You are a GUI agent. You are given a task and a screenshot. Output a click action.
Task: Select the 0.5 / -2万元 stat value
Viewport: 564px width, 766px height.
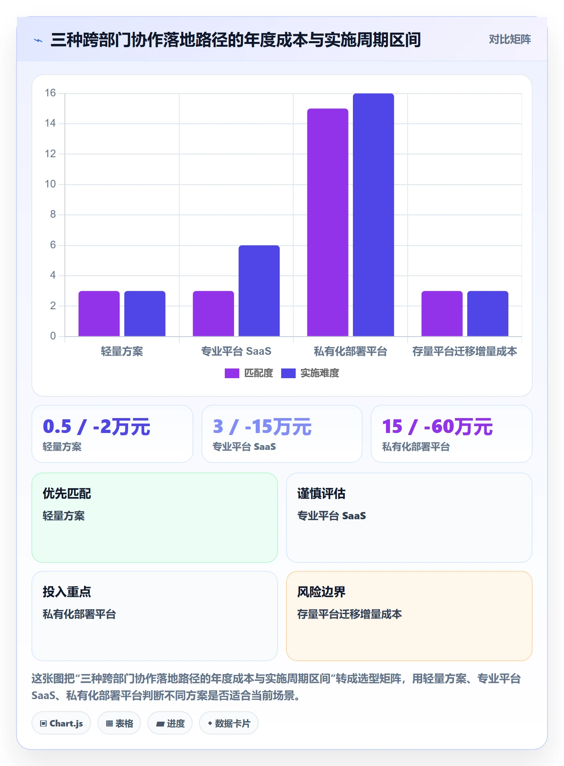(96, 427)
